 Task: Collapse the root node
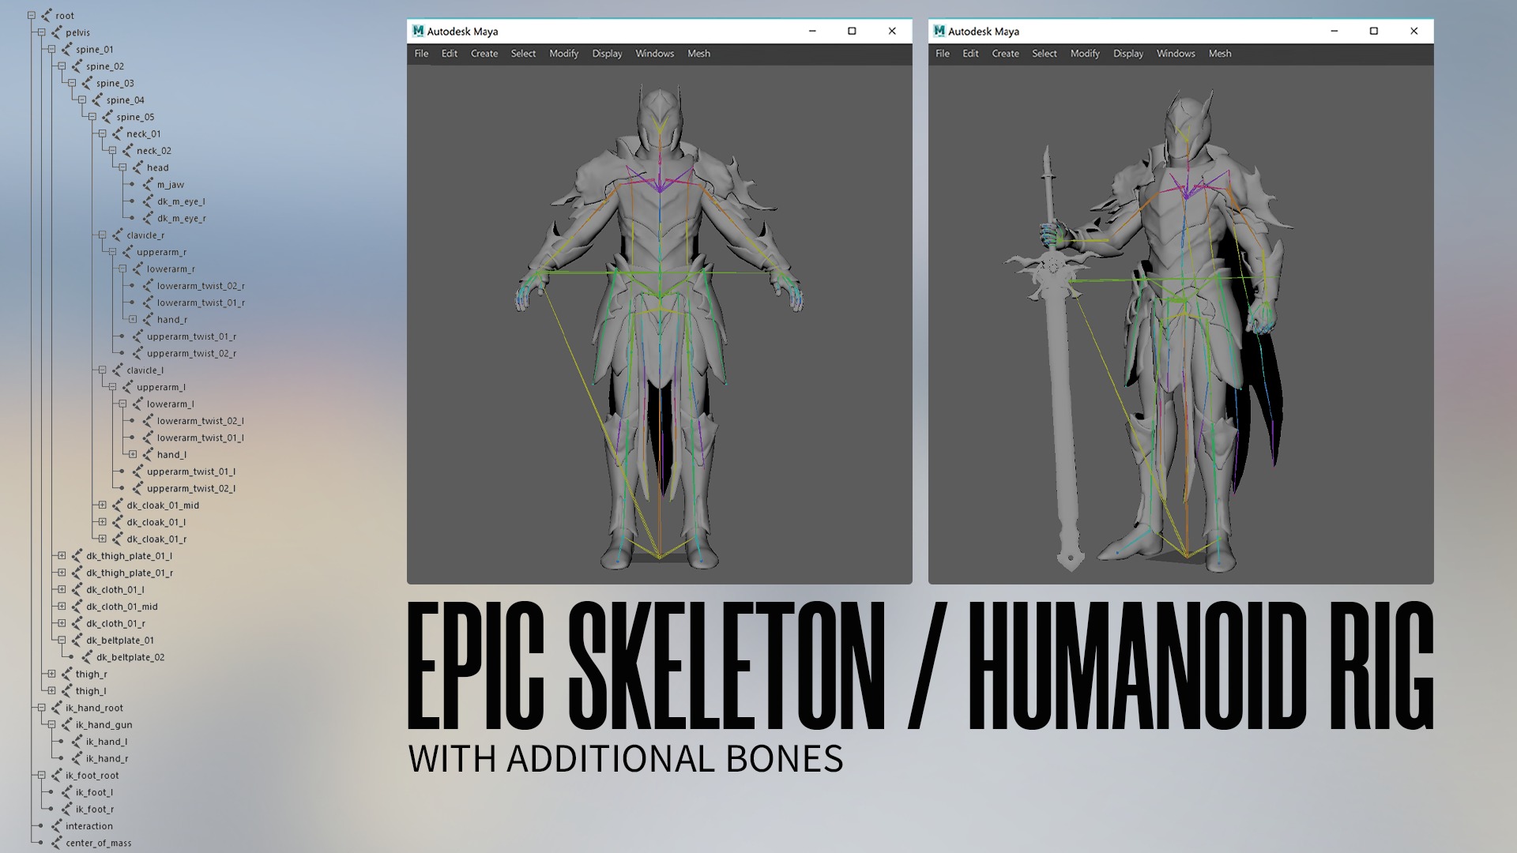(32, 16)
